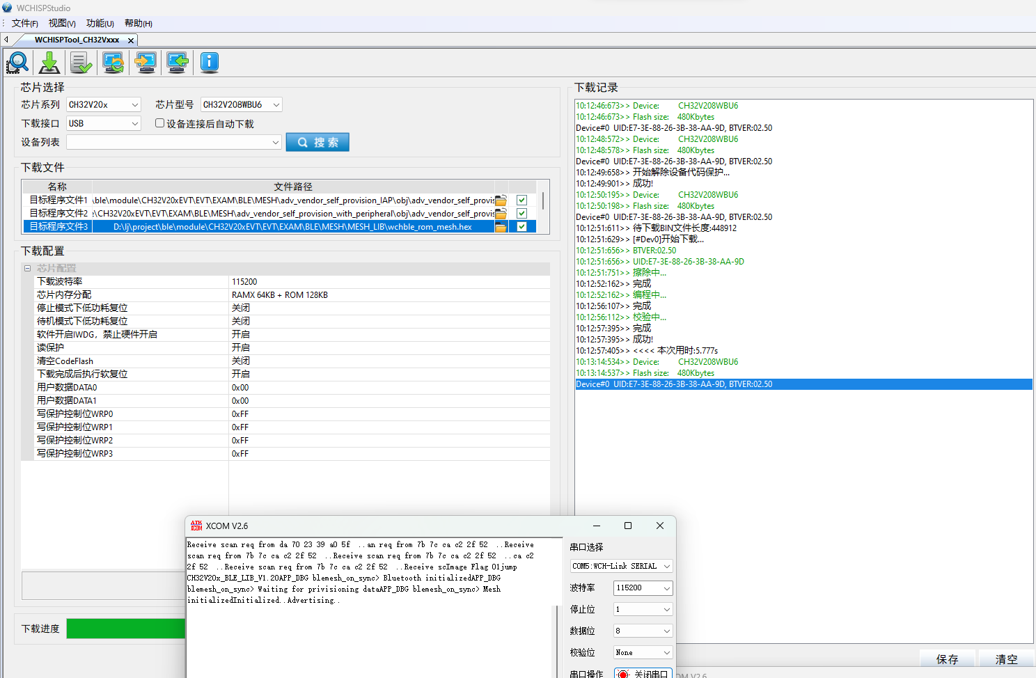This screenshot has width=1036, height=678.
Task: Click the green download arrow toolbar icon
Action: [x=49, y=63]
